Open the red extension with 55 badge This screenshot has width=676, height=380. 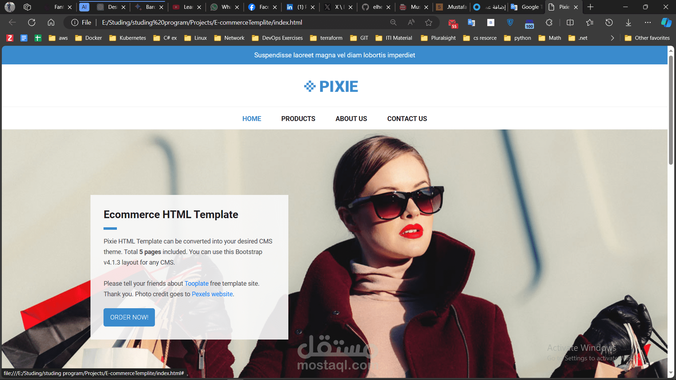click(x=453, y=23)
